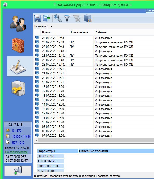Viewport: 154px width, 179px height.
Task: Select the row dated 17.07.2020 13:20
Action: click(x=94, y=91)
